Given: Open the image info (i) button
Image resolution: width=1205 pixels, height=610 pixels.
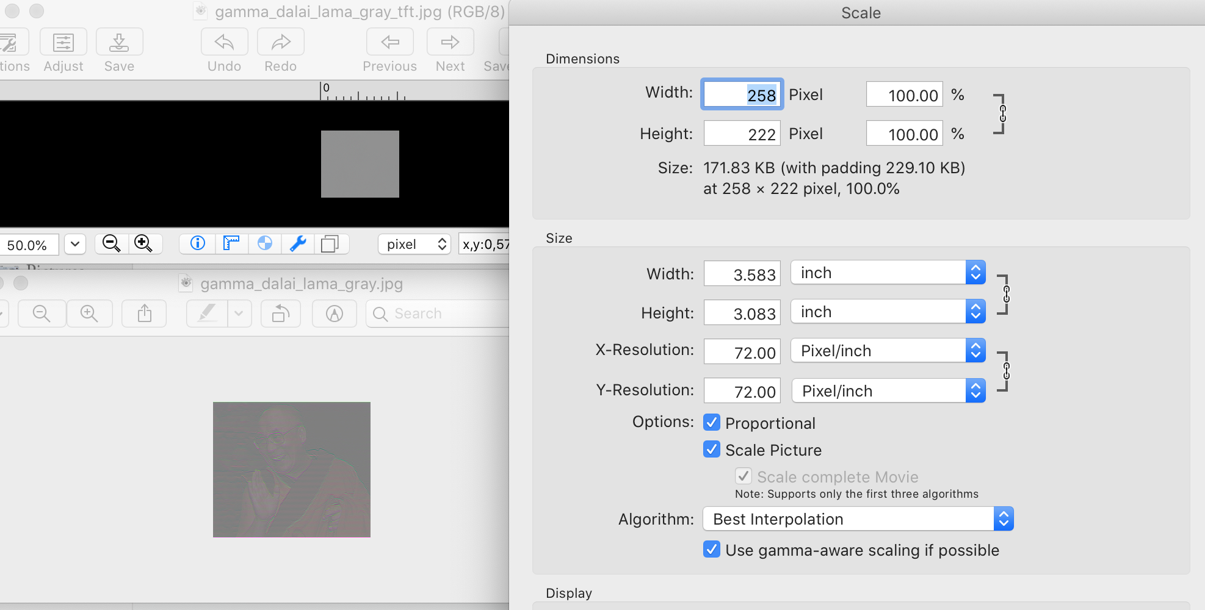Looking at the screenshot, I should pyautogui.click(x=198, y=243).
